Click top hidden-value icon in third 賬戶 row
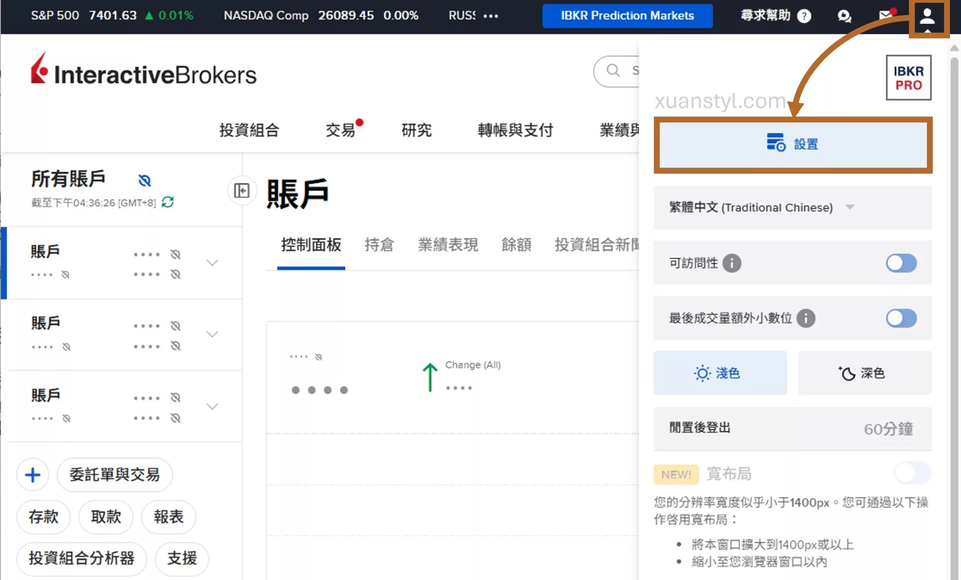 175,397
